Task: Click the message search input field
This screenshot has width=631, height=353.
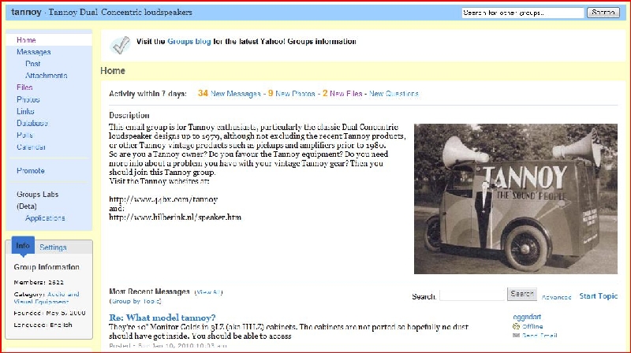Action: click(x=472, y=295)
